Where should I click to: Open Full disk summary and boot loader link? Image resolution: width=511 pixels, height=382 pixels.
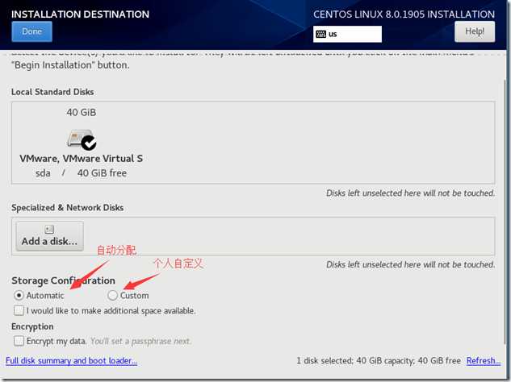[x=71, y=360]
